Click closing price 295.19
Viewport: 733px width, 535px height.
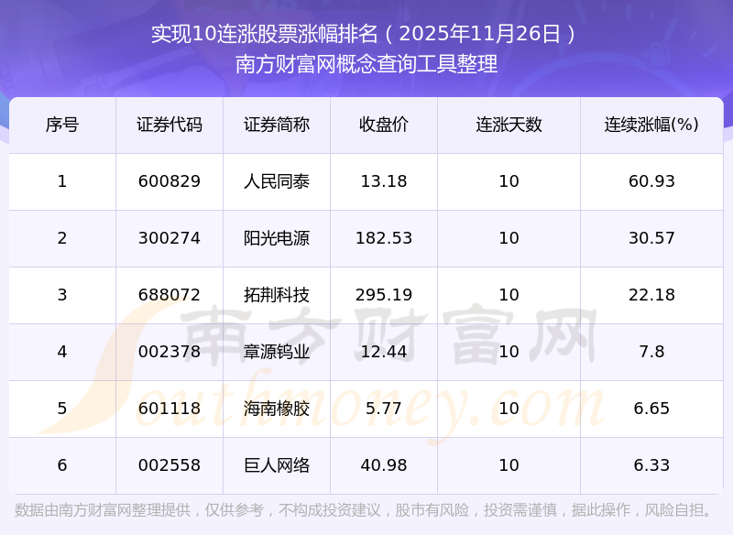coord(384,295)
